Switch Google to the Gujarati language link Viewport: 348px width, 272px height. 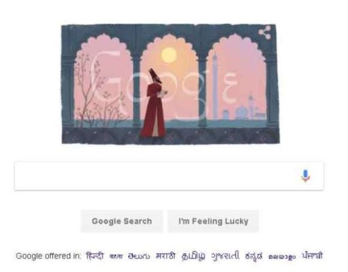[x=225, y=256]
